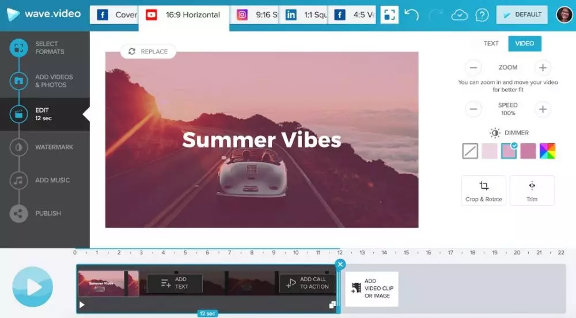Viewport: 576px width, 318px height.
Task: Increase zoom with the plus button
Action: coord(542,68)
